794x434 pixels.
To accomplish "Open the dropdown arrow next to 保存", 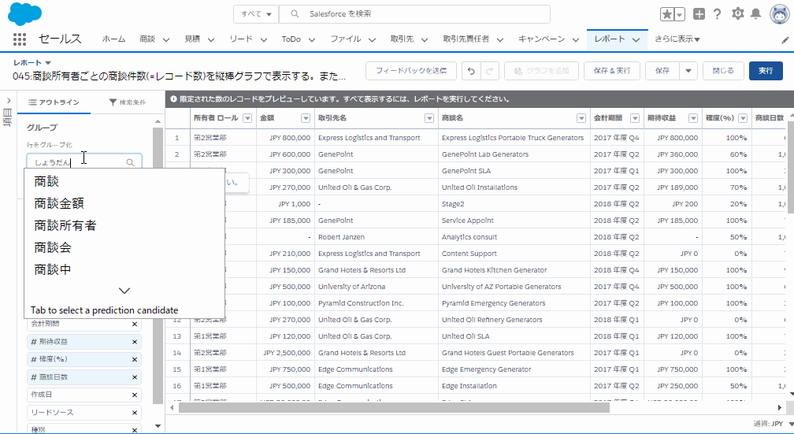I will 688,71.
